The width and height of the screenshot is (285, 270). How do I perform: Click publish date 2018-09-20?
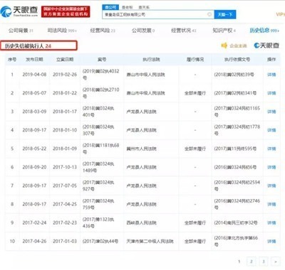click(34, 167)
